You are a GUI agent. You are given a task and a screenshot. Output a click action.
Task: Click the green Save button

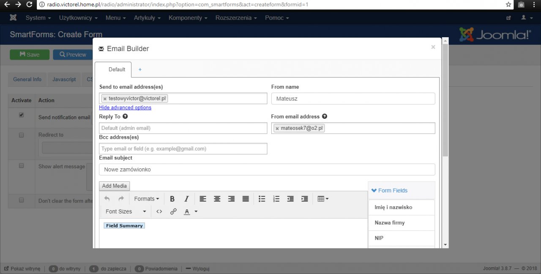coord(30,55)
